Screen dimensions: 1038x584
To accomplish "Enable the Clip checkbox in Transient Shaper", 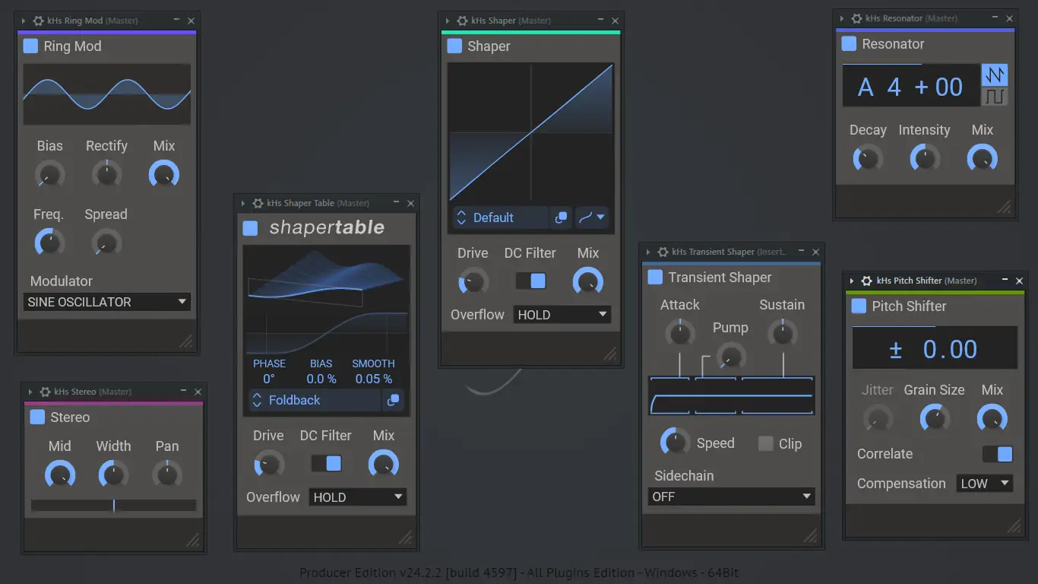I will (x=766, y=444).
